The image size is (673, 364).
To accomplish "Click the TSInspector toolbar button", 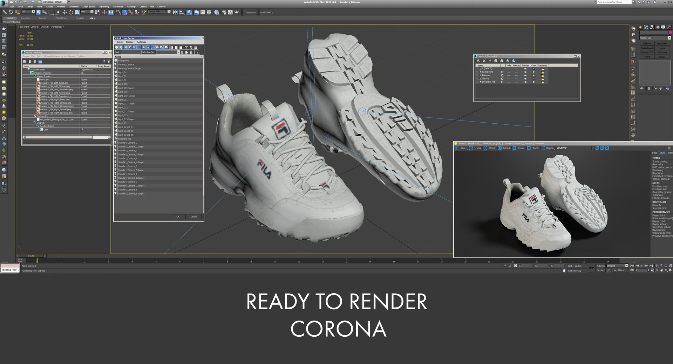I will [250, 13].
